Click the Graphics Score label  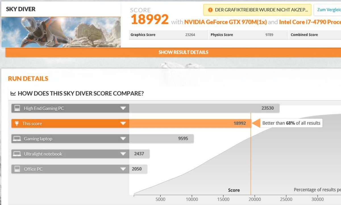[143, 35]
